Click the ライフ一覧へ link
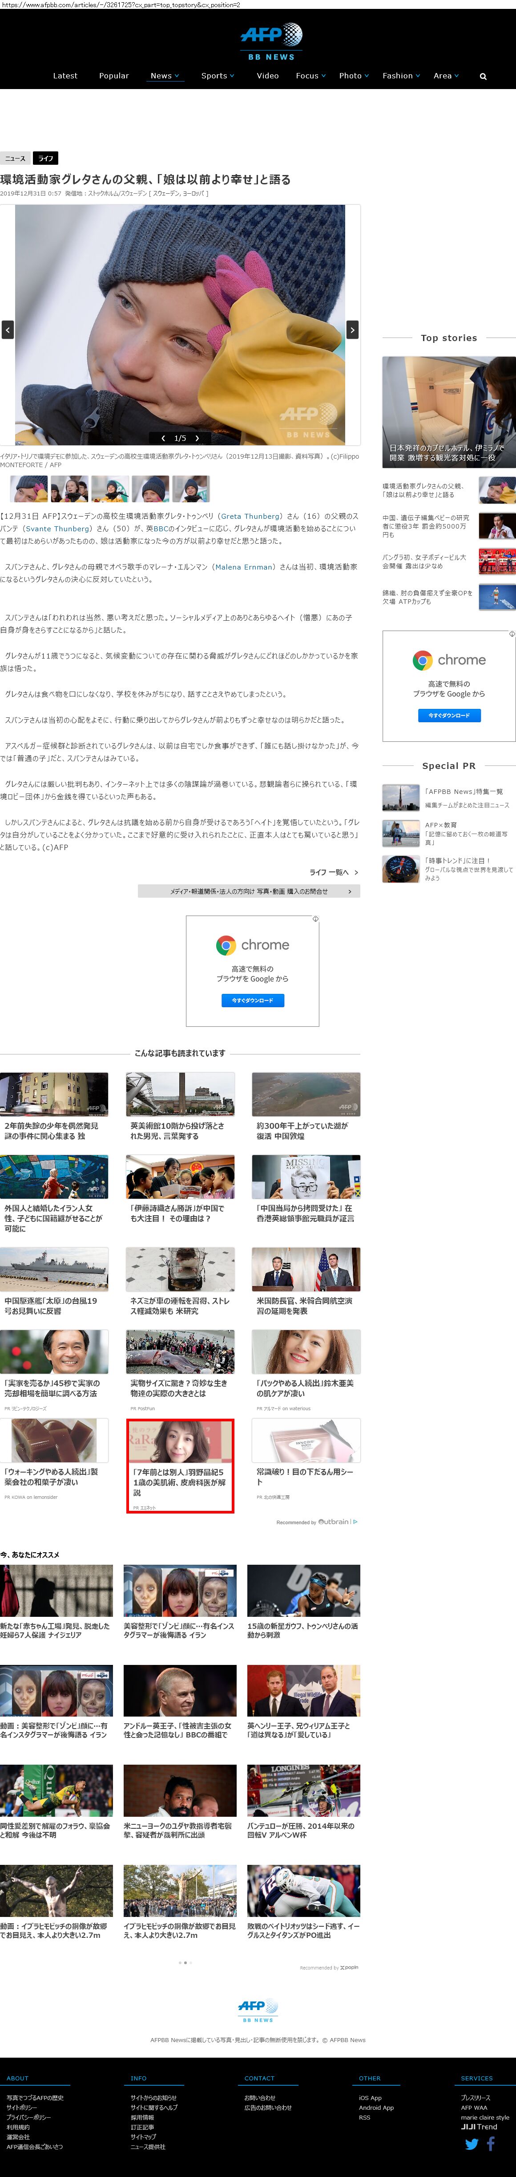 pyautogui.click(x=333, y=872)
